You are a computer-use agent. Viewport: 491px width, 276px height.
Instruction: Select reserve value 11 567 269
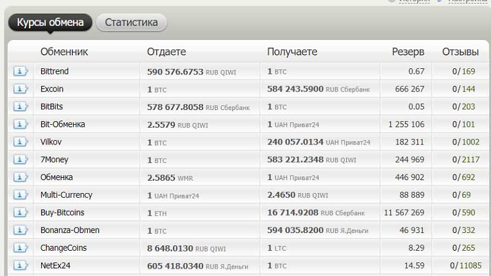tap(404, 212)
